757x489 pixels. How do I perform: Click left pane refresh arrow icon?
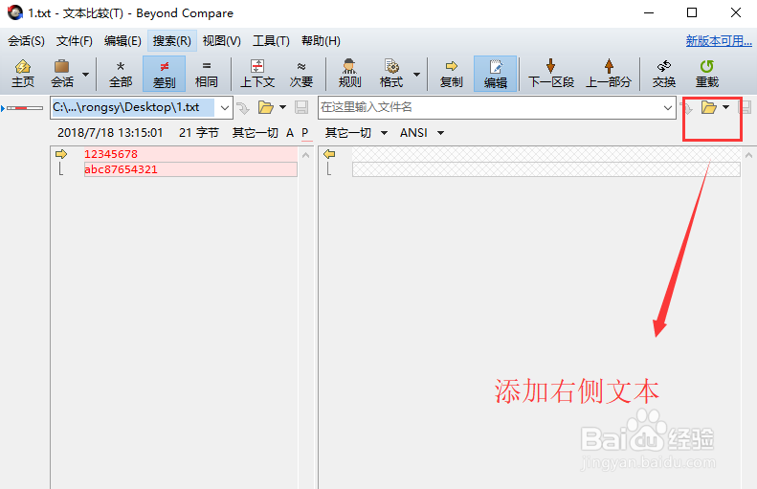[243, 107]
